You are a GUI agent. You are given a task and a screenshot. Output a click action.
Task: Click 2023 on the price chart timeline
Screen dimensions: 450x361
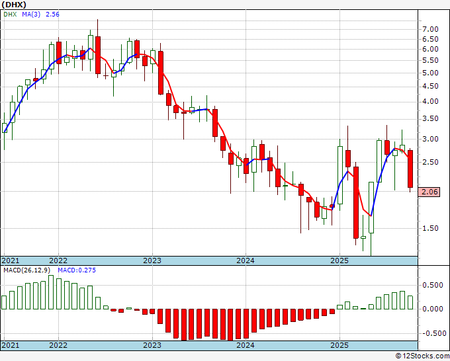[x=152, y=261]
